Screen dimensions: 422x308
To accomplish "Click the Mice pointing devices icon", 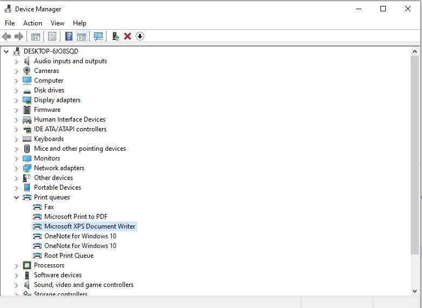I will [27, 149].
